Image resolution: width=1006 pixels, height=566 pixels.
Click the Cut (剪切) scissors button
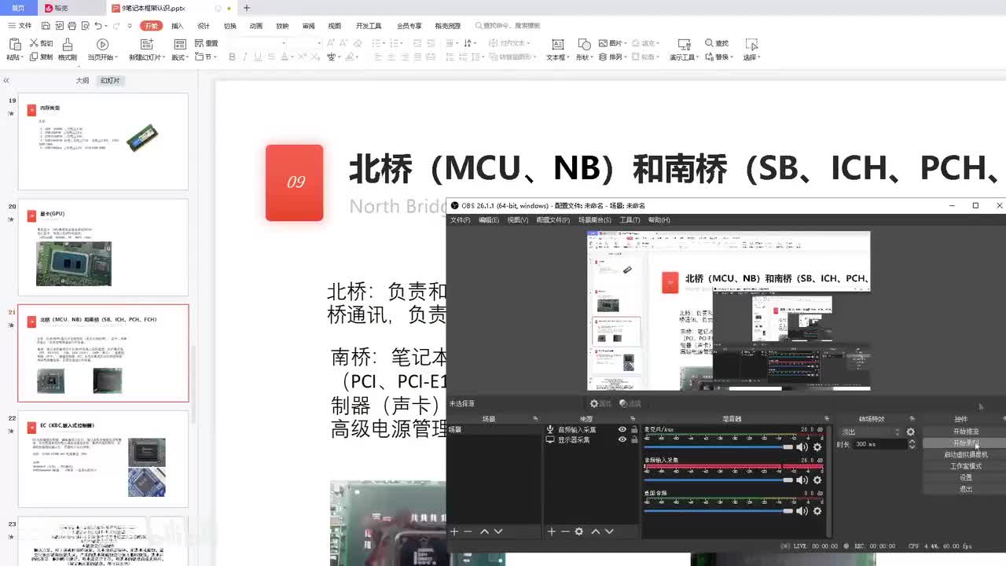click(x=41, y=43)
